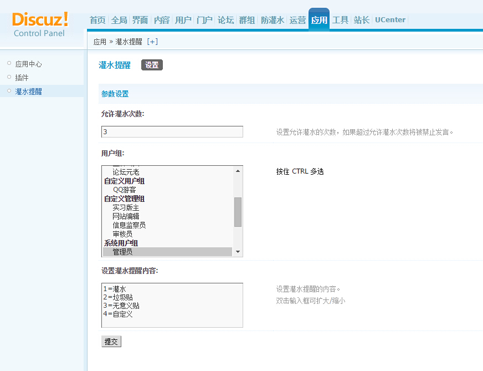Select 应用中心 in the left sidebar
This screenshot has height=371, width=483.
tap(28, 64)
